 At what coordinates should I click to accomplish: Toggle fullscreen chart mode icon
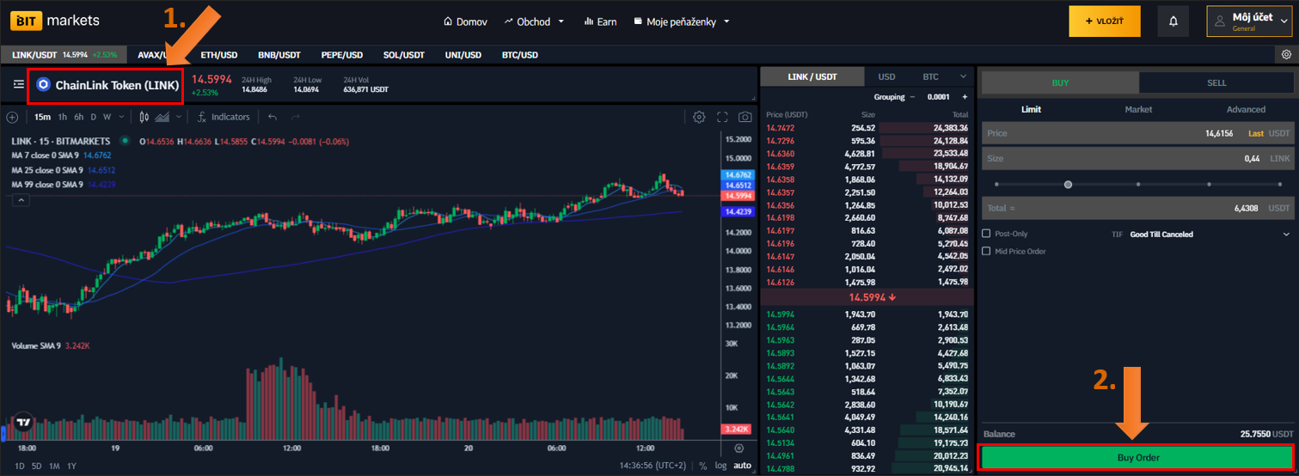point(722,117)
